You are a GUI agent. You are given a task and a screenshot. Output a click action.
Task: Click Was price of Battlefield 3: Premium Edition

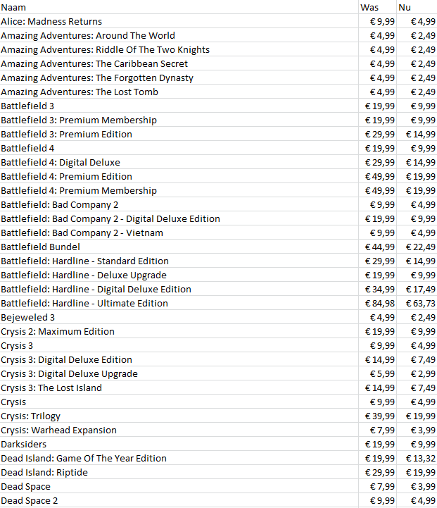377,134
